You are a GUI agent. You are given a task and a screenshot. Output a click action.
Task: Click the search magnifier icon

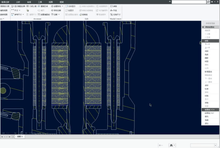(208, 2)
